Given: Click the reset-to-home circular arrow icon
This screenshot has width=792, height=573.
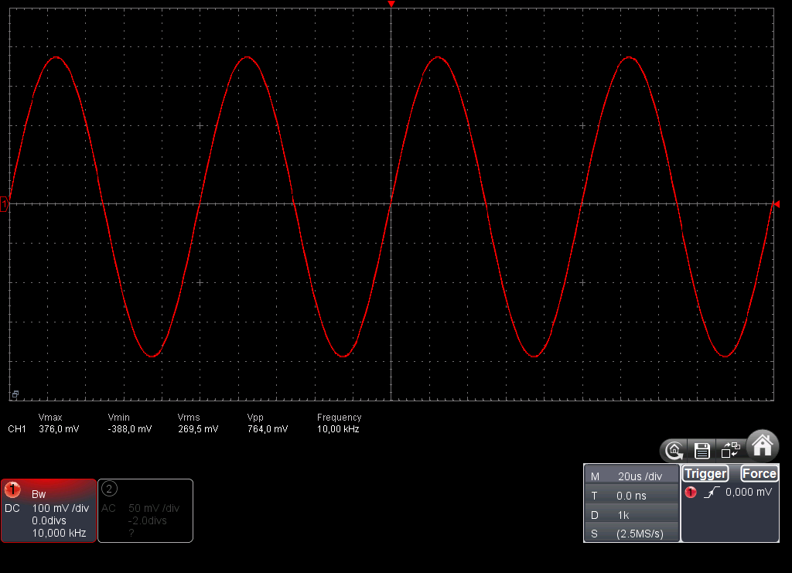Looking at the screenshot, I should click(x=674, y=449).
